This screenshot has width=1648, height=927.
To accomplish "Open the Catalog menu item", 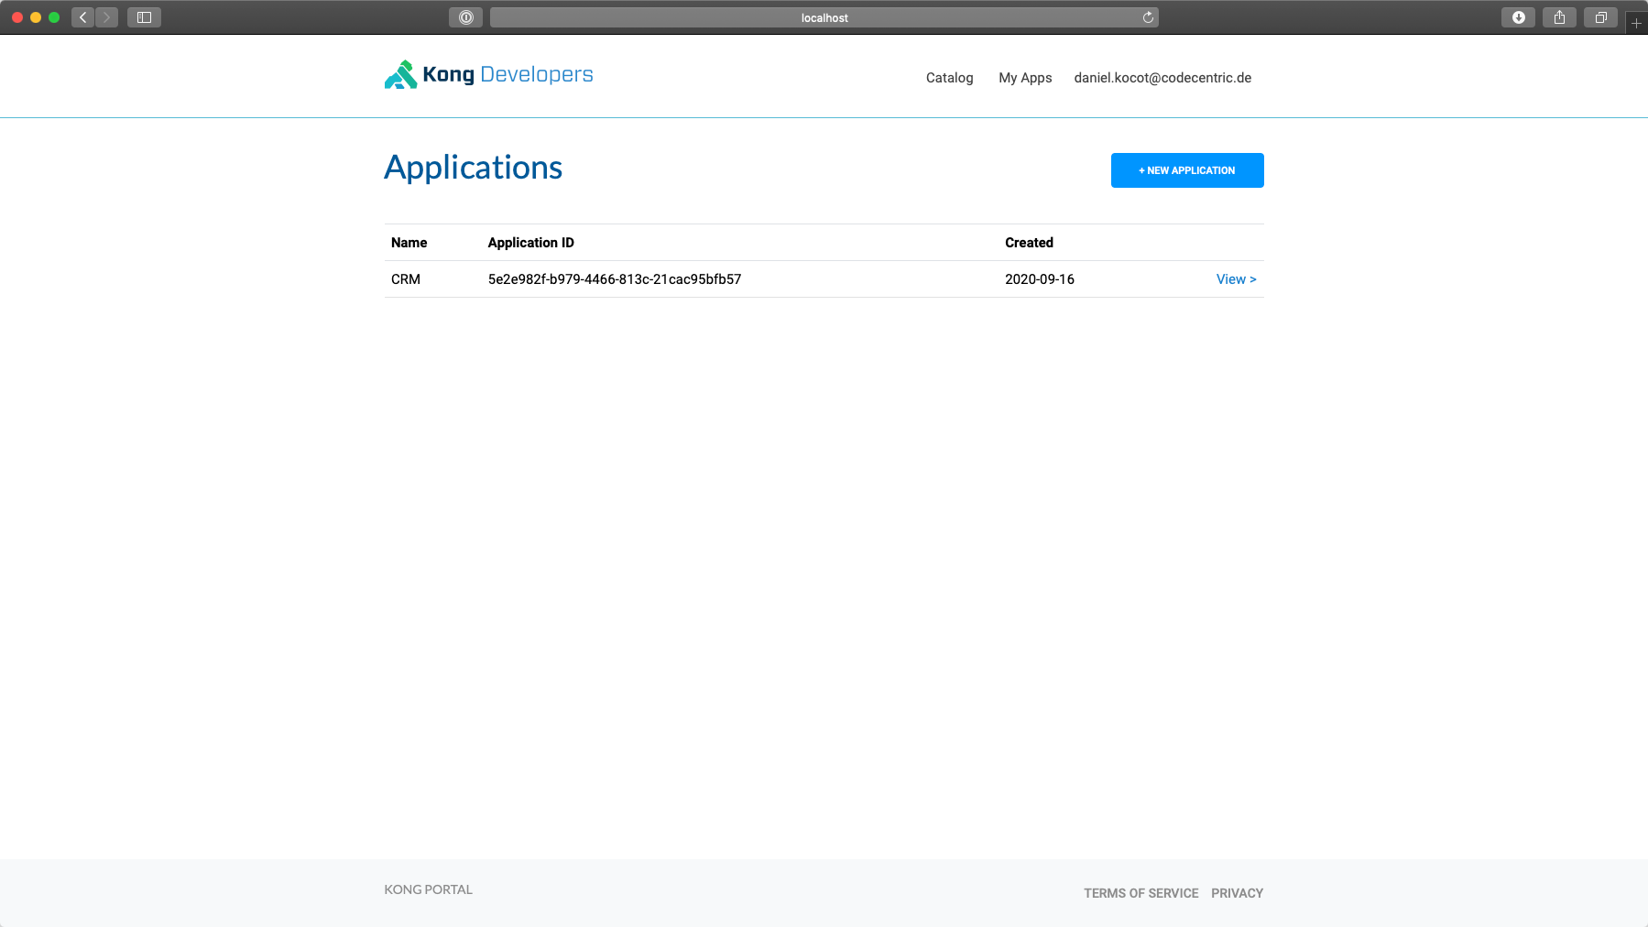I will [x=949, y=78].
